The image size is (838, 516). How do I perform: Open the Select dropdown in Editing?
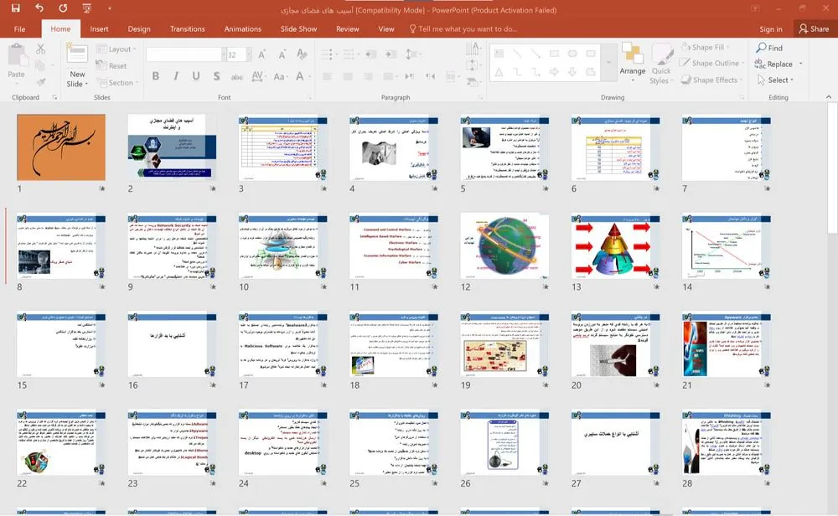click(x=779, y=80)
